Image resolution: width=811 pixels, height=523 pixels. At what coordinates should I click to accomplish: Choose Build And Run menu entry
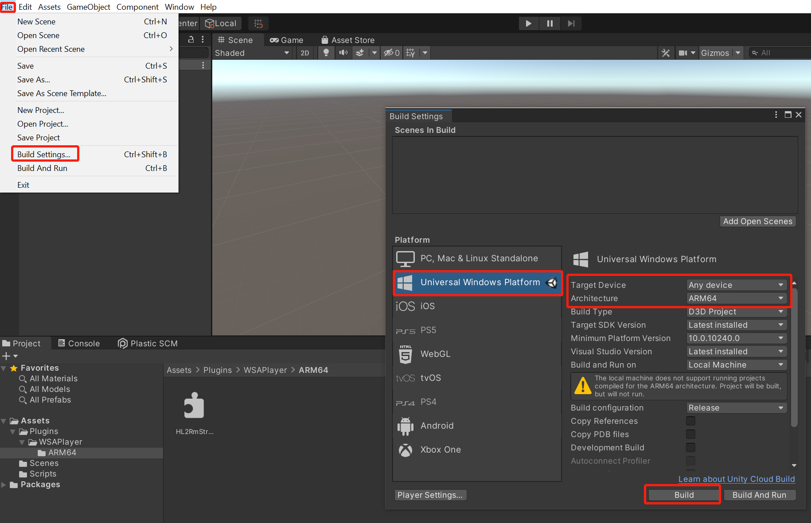pos(90,168)
